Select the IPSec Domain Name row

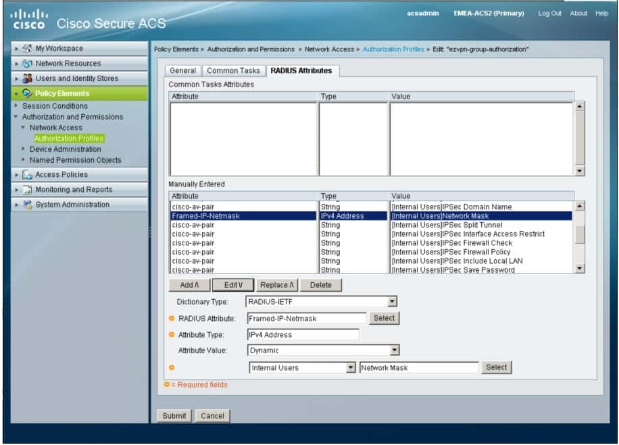point(371,207)
